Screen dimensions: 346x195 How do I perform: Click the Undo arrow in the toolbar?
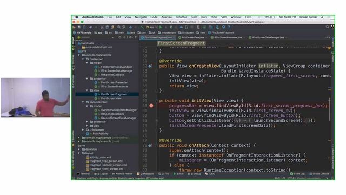tap(91, 27)
